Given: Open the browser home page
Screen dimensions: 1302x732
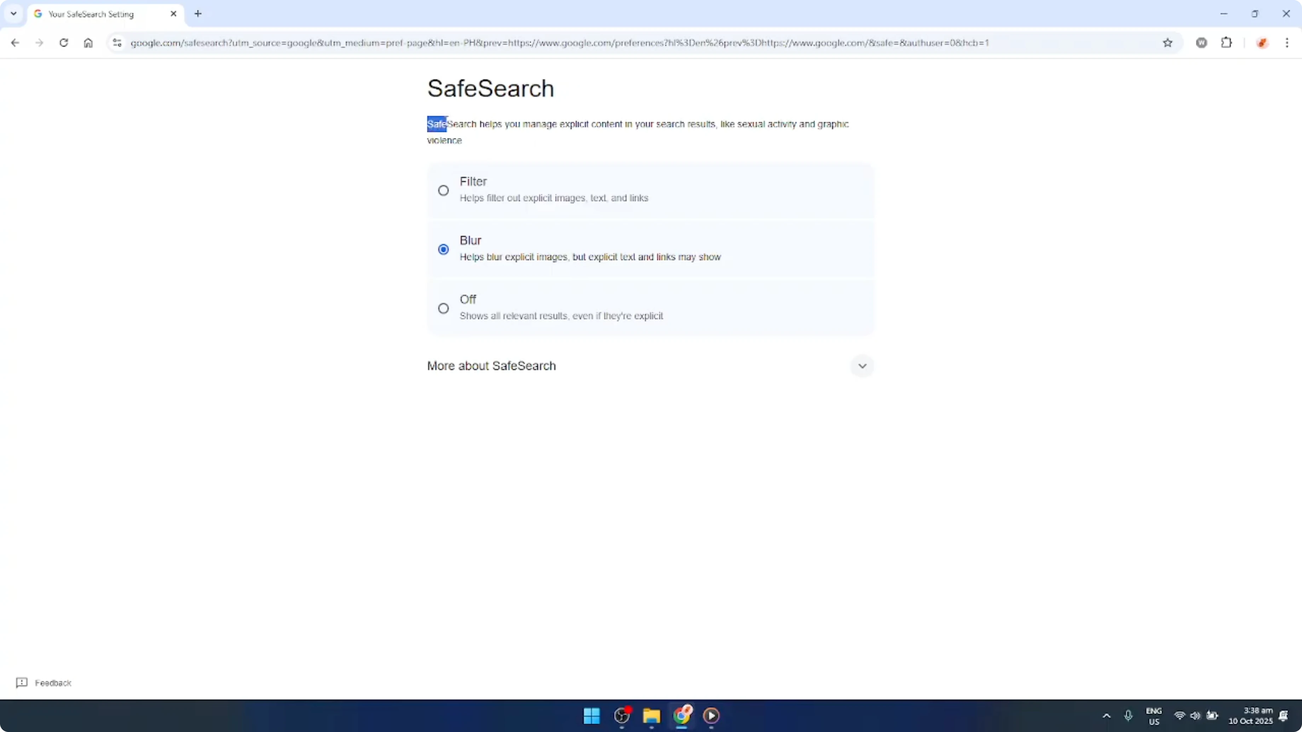Looking at the screenshot, I should 88,43.
